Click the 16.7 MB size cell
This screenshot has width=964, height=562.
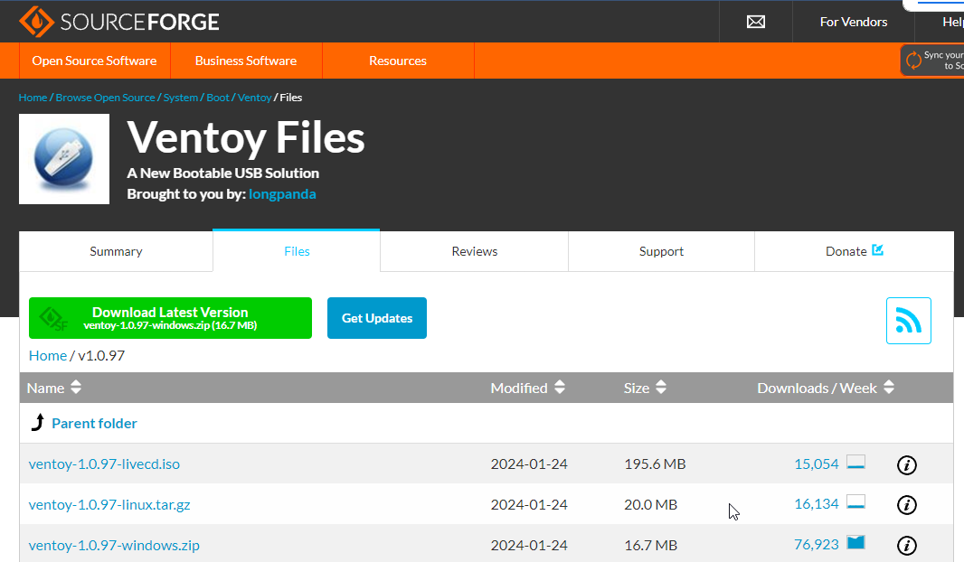pyautogui.click(x=650, y=545)
